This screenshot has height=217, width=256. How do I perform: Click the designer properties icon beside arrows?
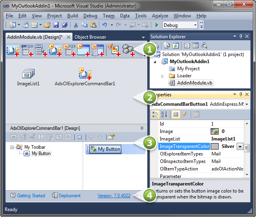coord(111,137)
